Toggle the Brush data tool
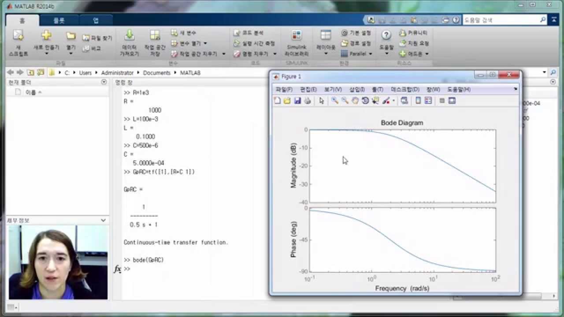Image resolution: width=564 pixels, height=317 pixels. click(x=386, y=101)
